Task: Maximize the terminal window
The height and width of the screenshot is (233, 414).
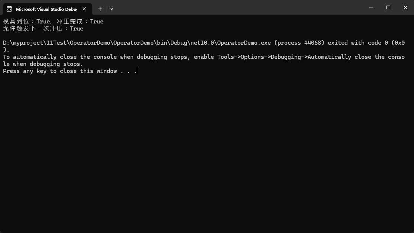Action: click(x=388, y=7)
